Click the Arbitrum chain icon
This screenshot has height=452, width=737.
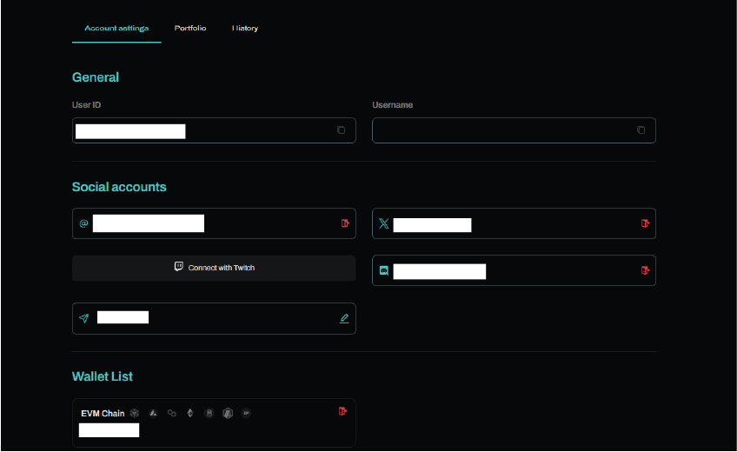(228, 414)
